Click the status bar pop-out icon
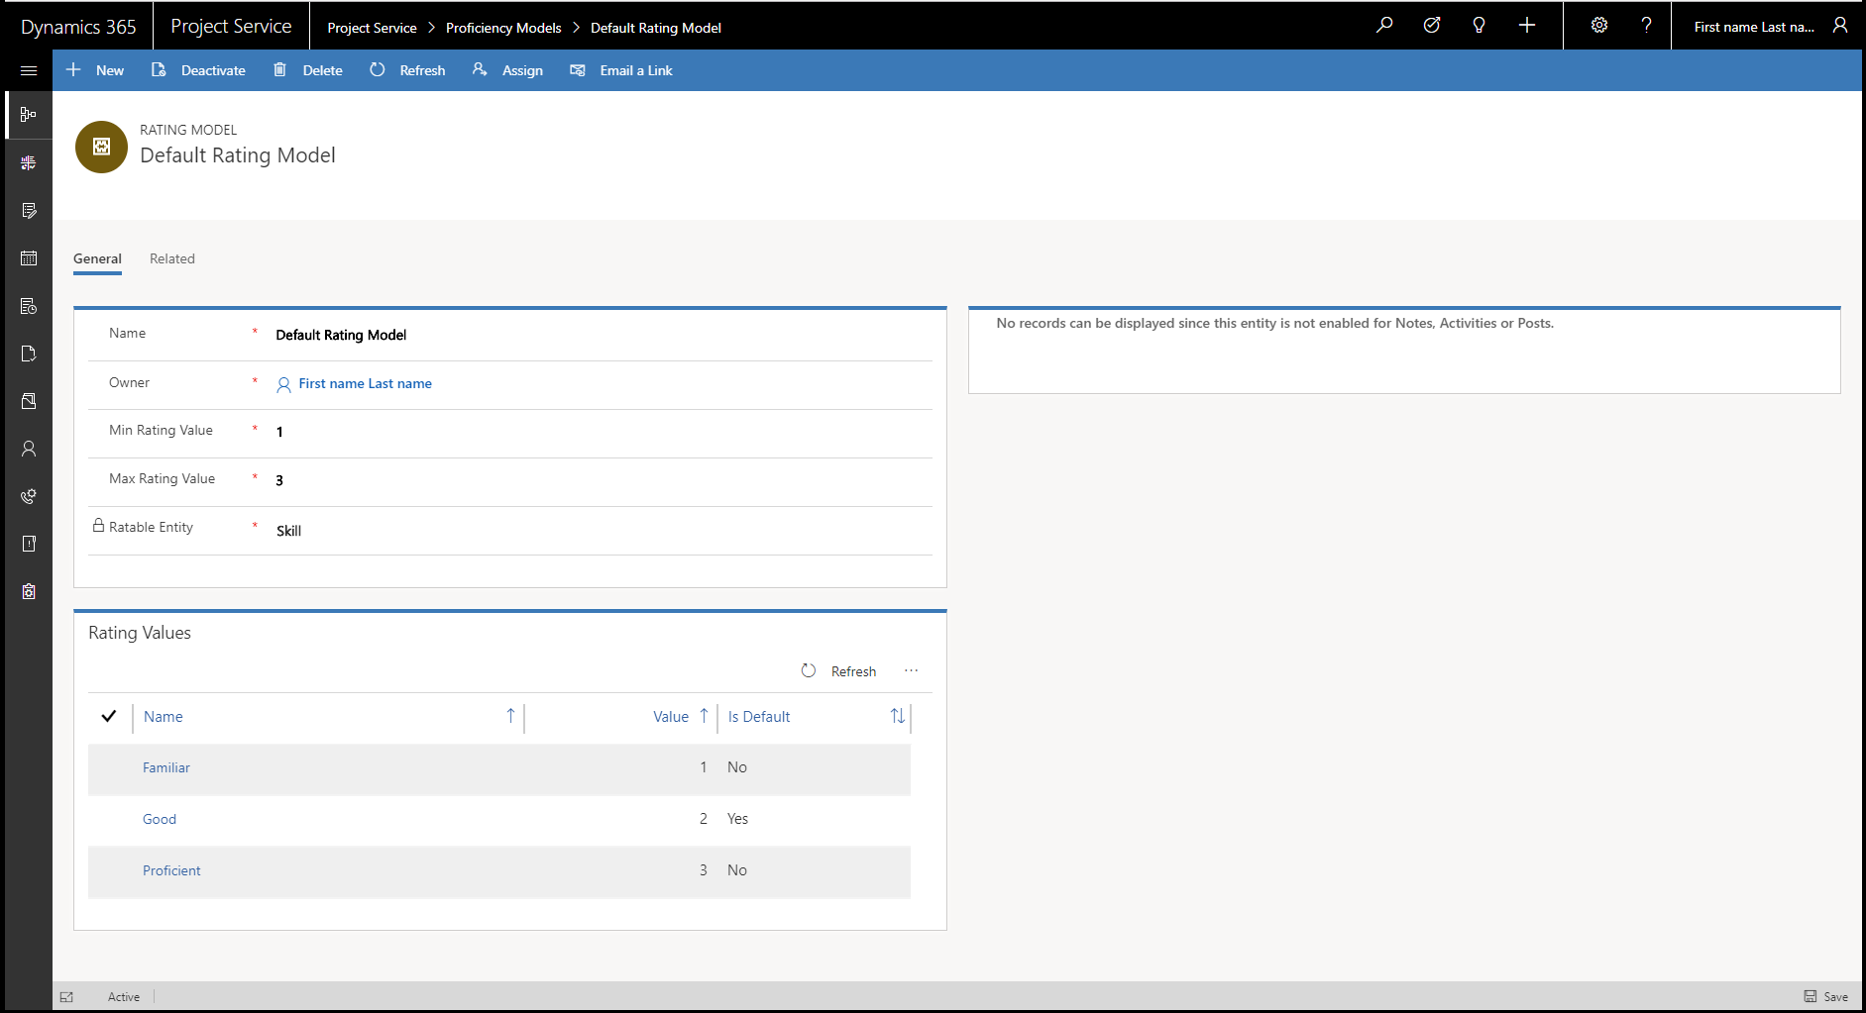 pyautogui.click(x=66, y=997)
